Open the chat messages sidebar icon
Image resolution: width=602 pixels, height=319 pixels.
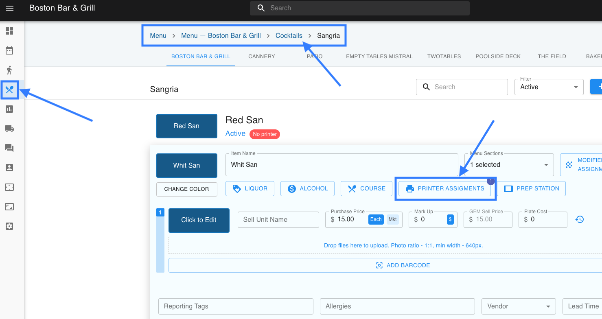[9, 148]
